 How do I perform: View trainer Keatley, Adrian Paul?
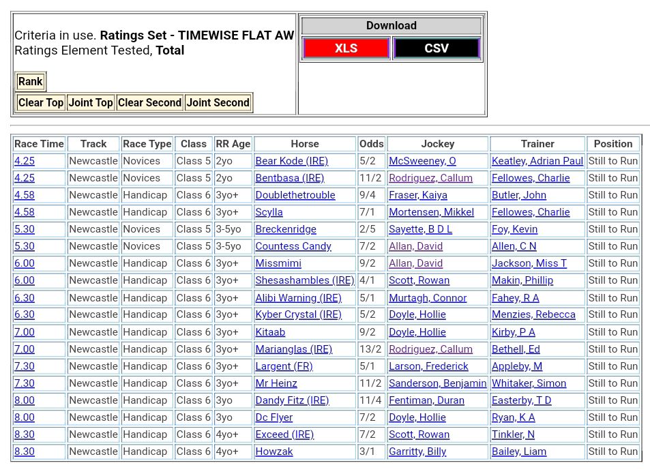point(537,161)
